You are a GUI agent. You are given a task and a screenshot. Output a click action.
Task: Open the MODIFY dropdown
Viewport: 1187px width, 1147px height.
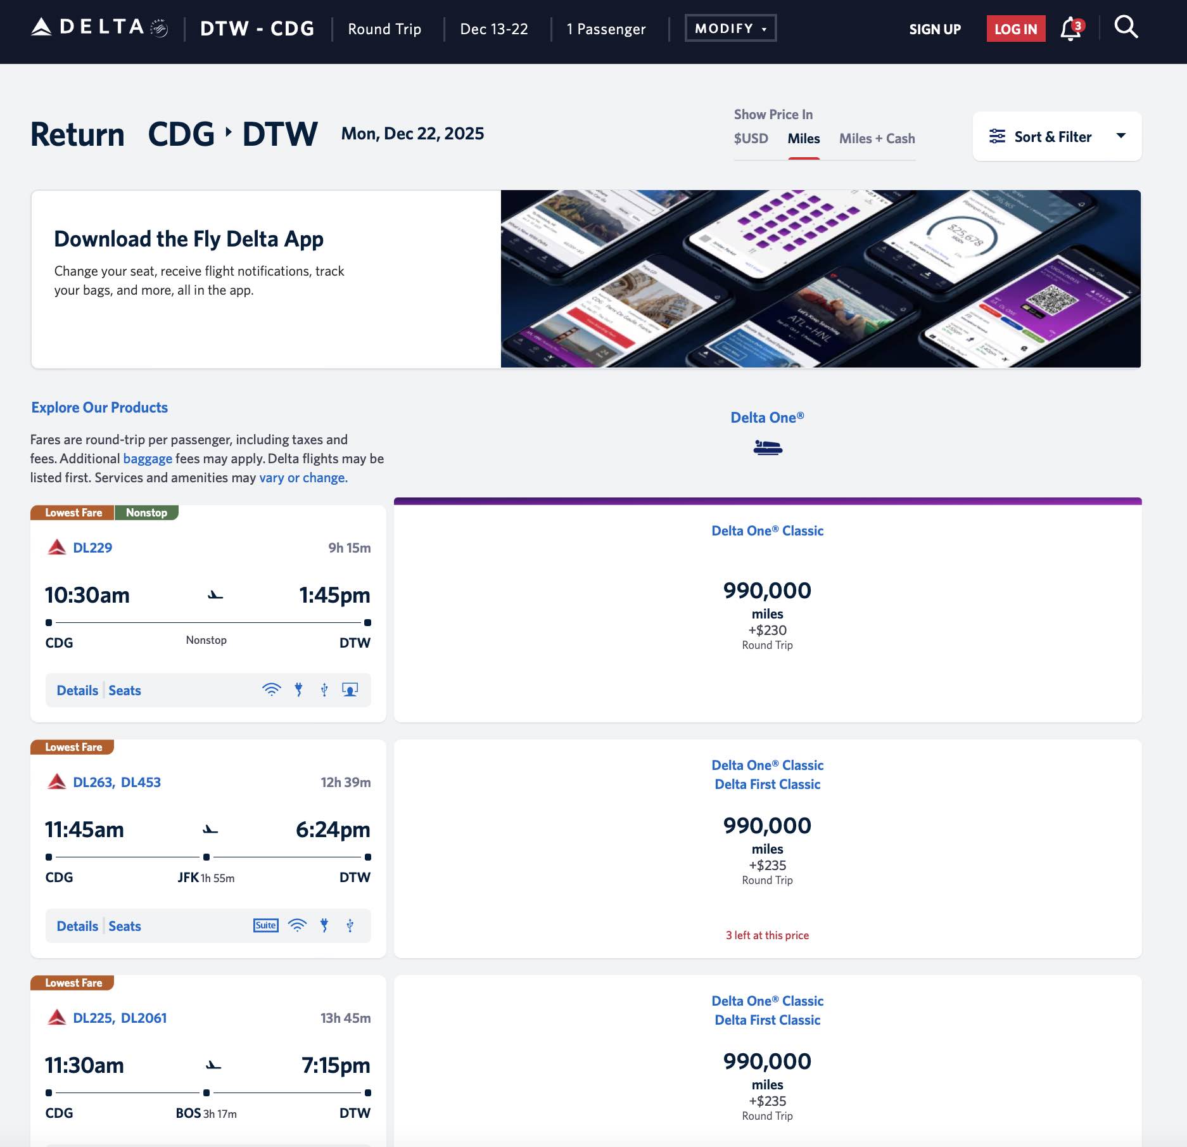730,28
